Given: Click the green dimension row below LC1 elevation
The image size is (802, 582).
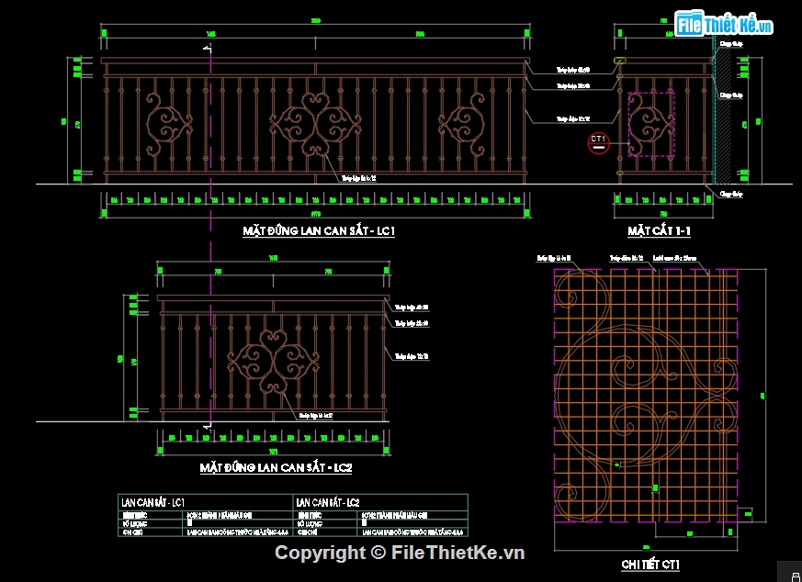Looking at the screenshot, I should pos(315,199).
